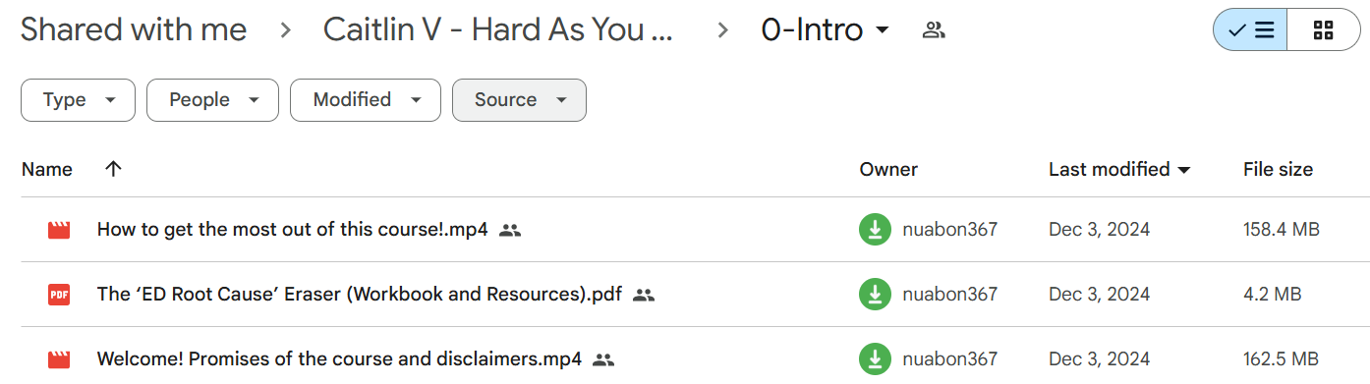Viewport: 1370px width, 384px height.
Task: Open the People filter dropdown
Action: point(212,100)
